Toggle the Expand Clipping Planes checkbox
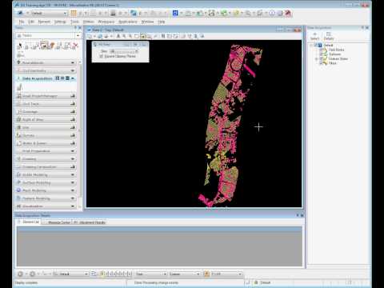The image size is (384, 288). pos(102,56)
